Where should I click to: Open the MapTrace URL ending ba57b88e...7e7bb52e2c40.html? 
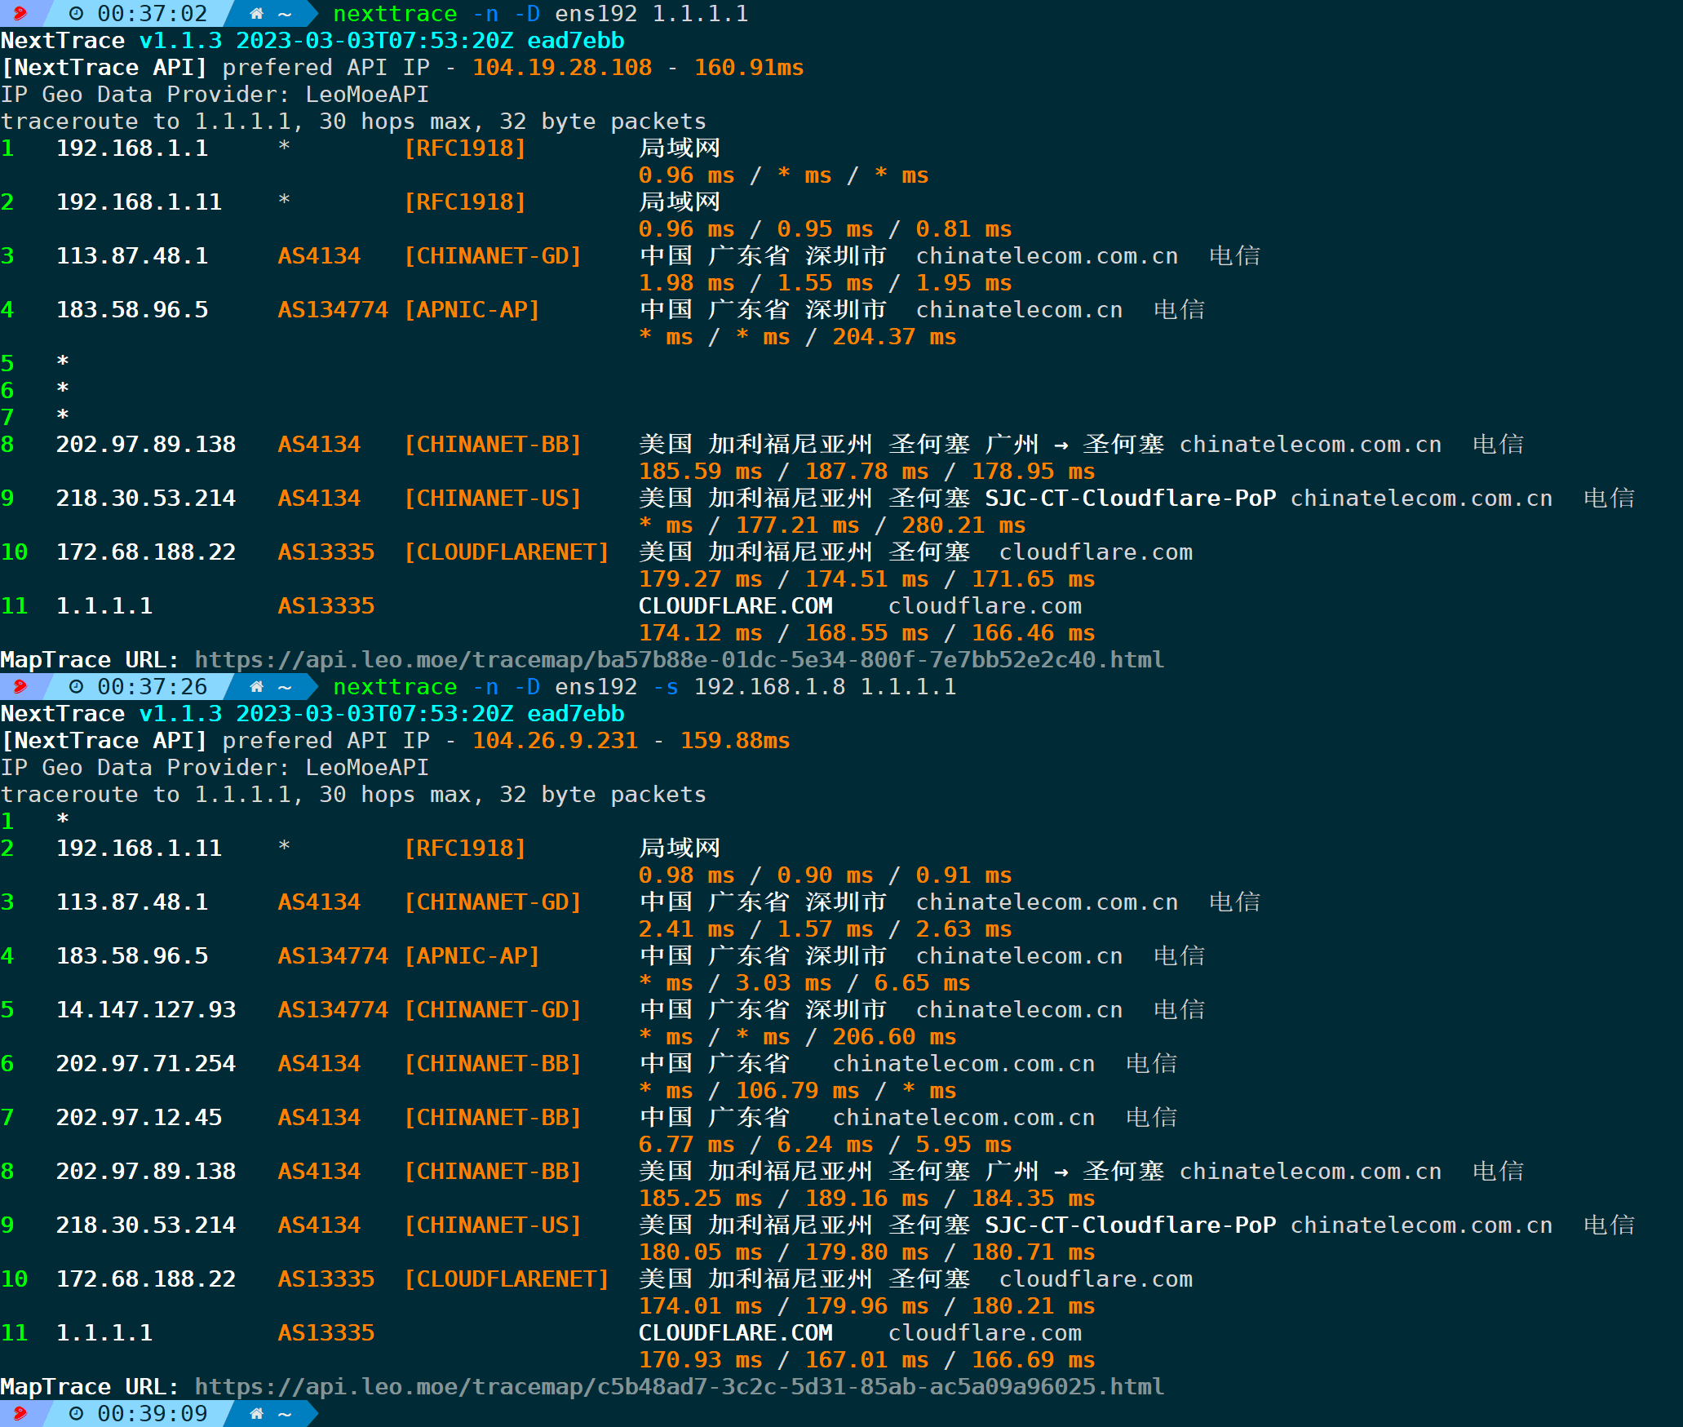click(x=679, y=659)
